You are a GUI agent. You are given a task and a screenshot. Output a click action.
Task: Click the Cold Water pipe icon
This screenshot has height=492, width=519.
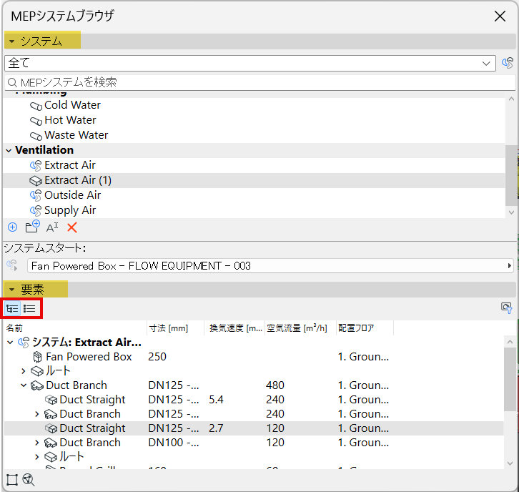pyautogui.click(x=36, y=106)
